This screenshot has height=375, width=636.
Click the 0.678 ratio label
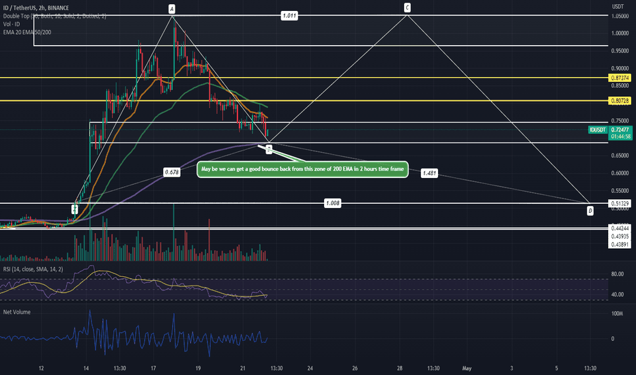tap(171, 172)
